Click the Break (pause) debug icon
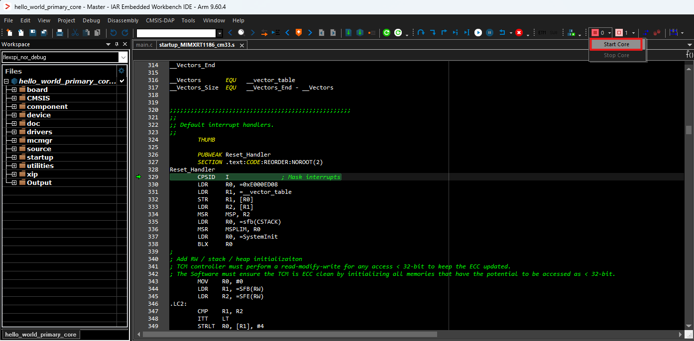694x341 pixels. point(489,33)
